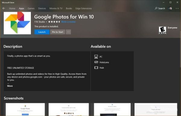Open the Games tab

[31, 8]
